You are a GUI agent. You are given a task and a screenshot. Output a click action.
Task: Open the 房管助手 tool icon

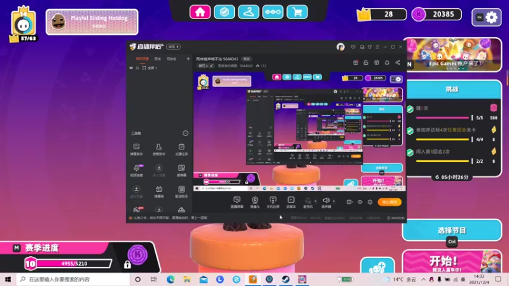coord(158,149)
